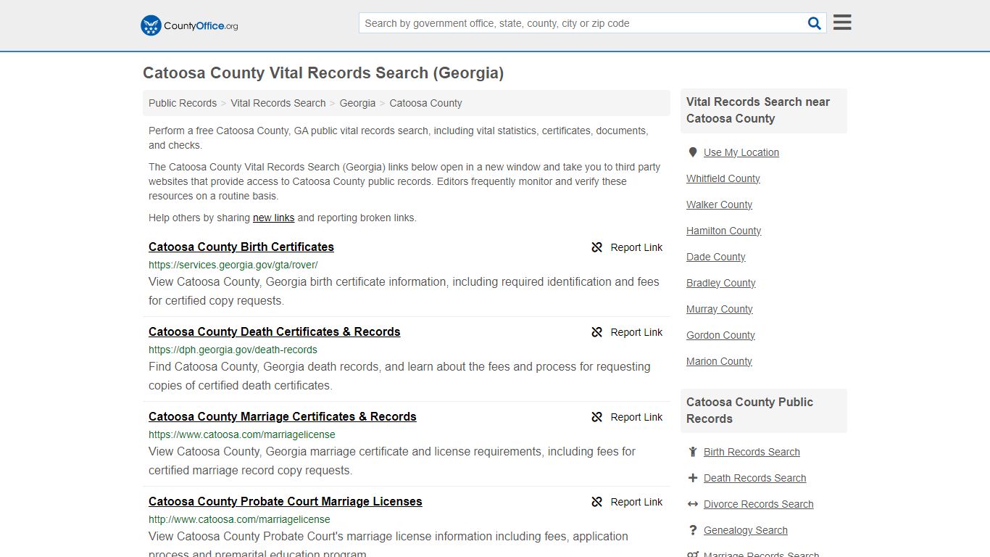Open the Georgia breadcrumb
Screen dimensions: 990x557
(x=357, y=103)
